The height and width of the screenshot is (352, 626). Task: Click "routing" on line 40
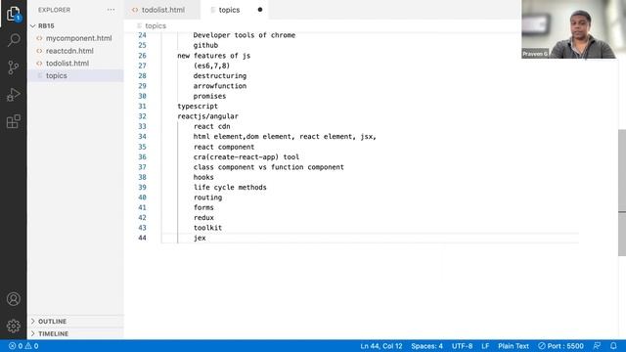207,198
